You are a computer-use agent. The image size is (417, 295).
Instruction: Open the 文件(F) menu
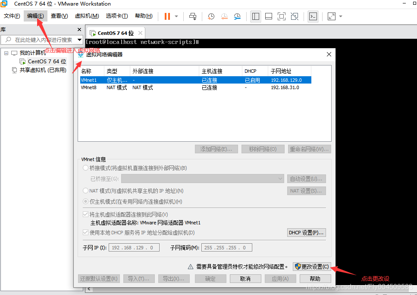click(x=12, y=16)
